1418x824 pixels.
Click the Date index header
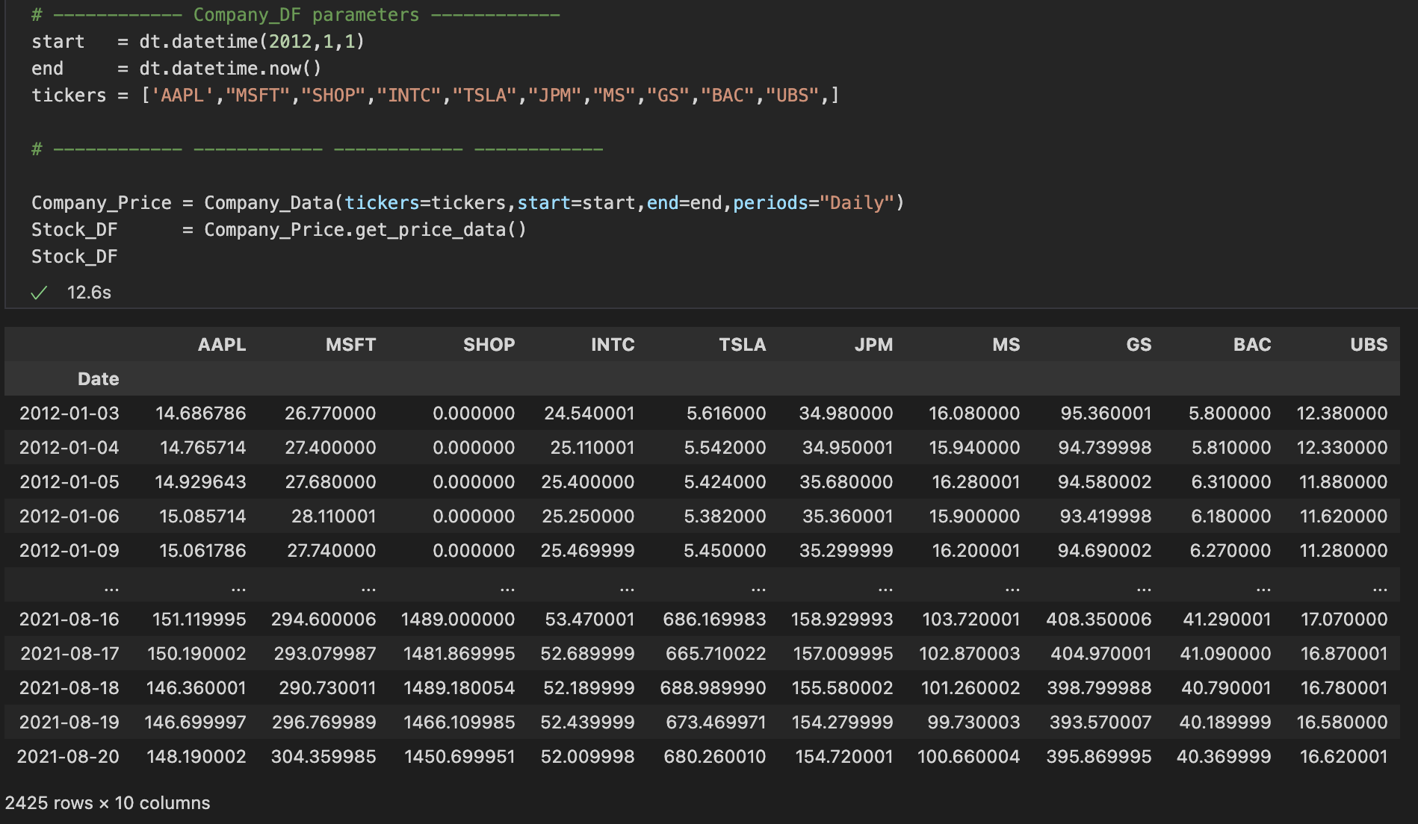tap(99, 379)
